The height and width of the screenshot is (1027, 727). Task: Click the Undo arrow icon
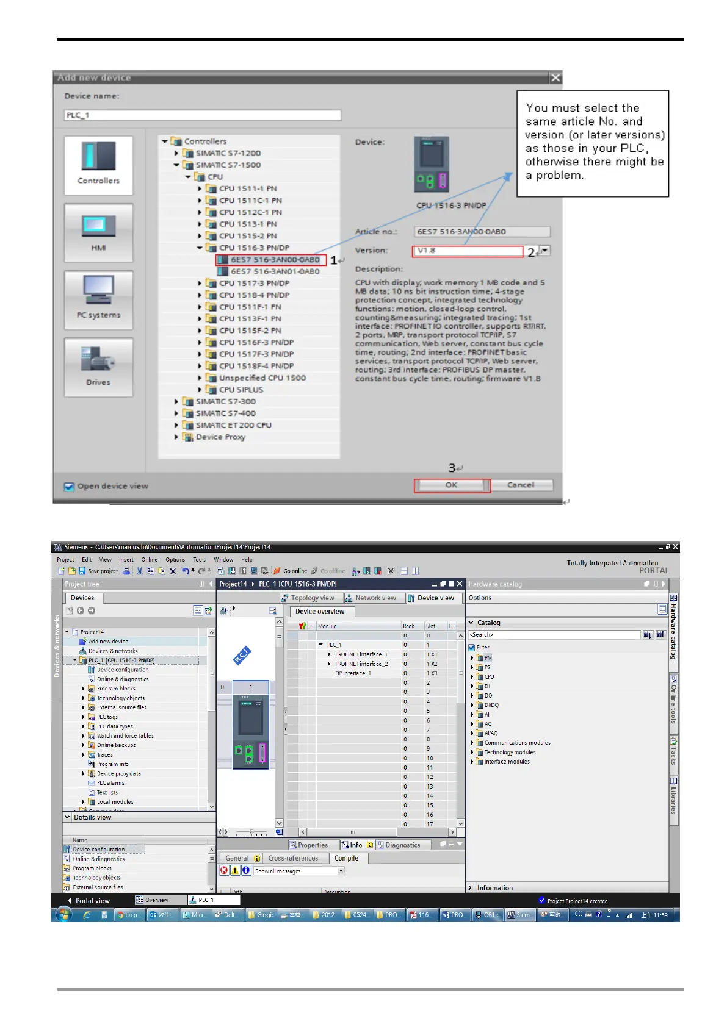pos(186,571)
